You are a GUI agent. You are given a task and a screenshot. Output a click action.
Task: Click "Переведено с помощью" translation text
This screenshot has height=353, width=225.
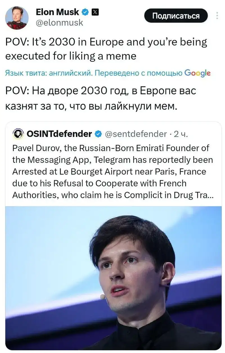tap(138, 73)
